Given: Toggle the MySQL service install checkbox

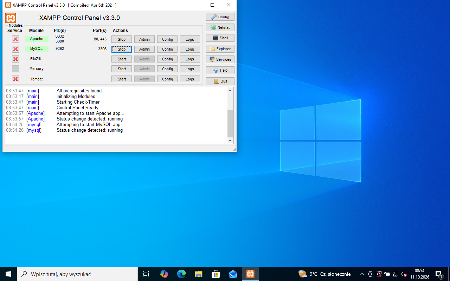Looking at the screenshot, I should tap(15, 49).
